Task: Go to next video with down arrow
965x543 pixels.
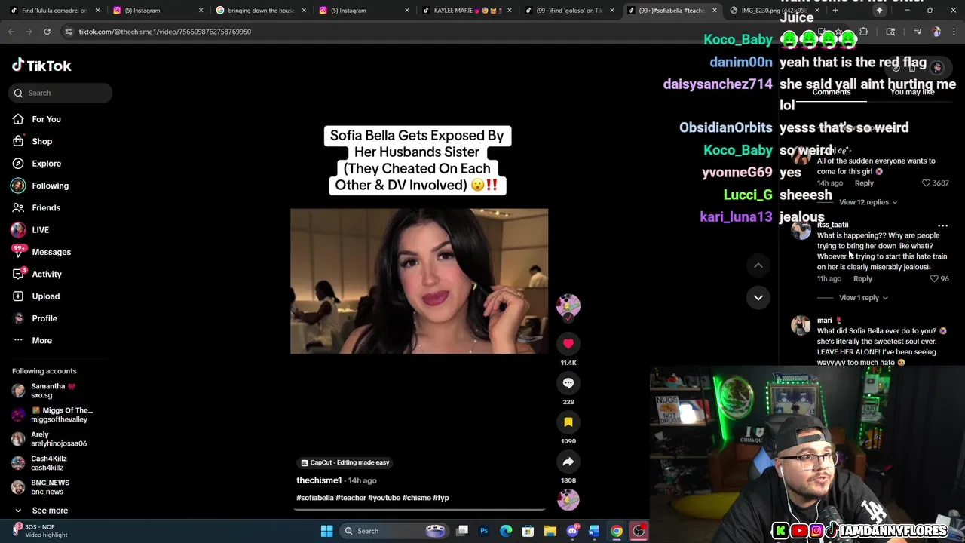Action: click(758, 298)
